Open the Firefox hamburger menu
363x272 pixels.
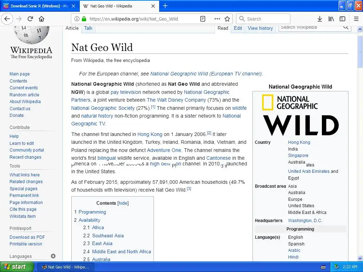tap(356, 19)
